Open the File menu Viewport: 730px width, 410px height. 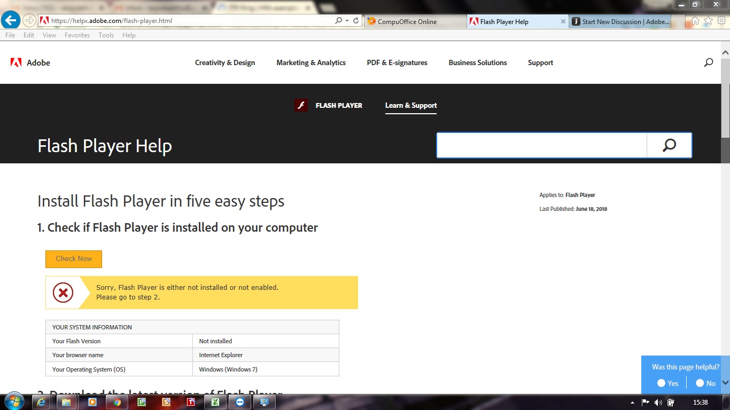click(x=10, y=35)
